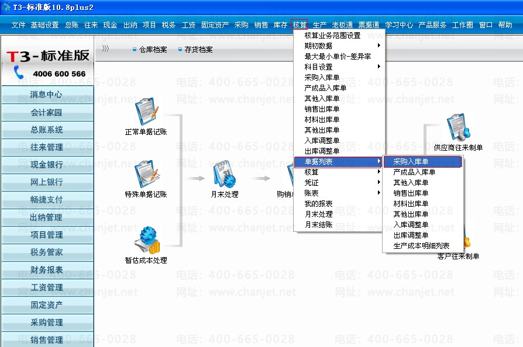Click the phone icon beside 4006 600 566

[18, 72]
